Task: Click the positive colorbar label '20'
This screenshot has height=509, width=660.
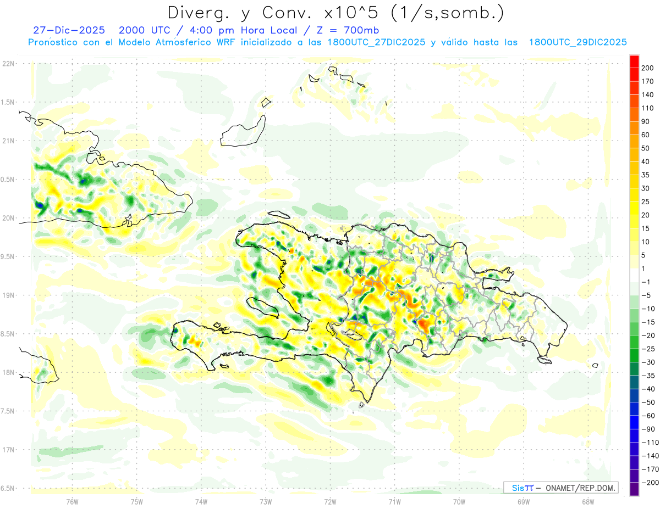Action: [x=646, y=215]
